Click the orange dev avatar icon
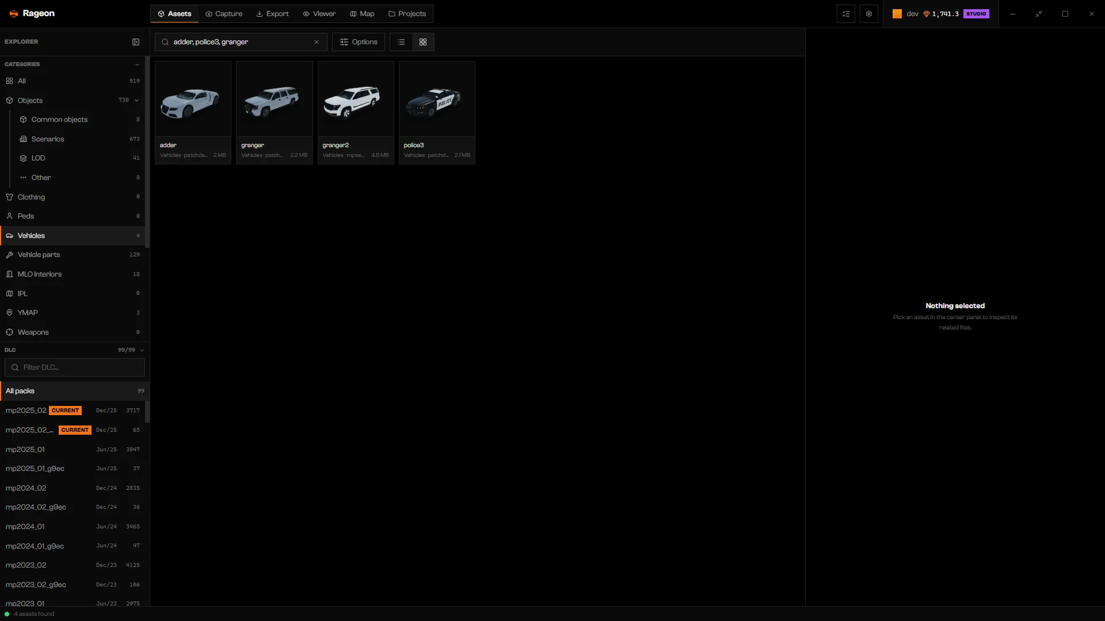1105x621 pixels. coord(897,14)
